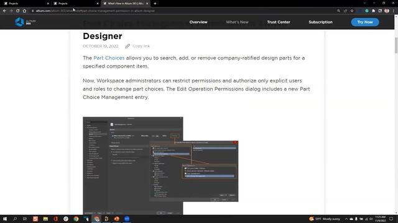Toggle the browser side panel icon

click(380, 11)
